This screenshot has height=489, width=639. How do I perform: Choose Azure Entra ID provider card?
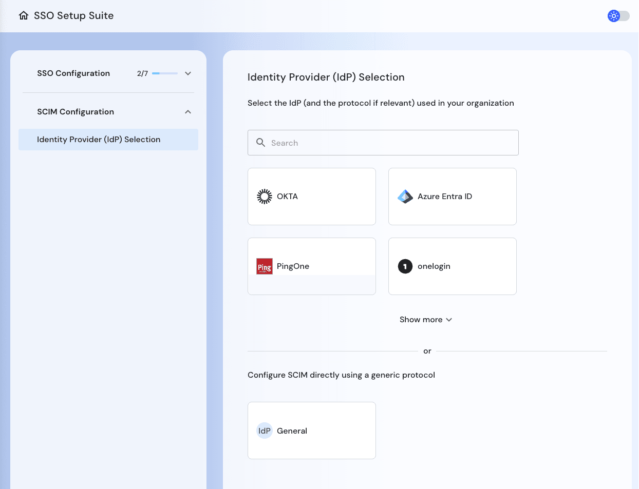452,196
